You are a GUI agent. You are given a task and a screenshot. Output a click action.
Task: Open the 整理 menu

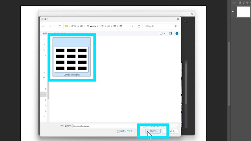point(45,34)
